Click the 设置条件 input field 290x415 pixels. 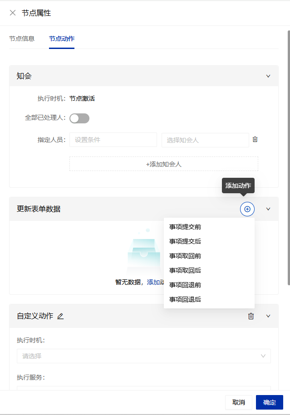tap(113, 140)
